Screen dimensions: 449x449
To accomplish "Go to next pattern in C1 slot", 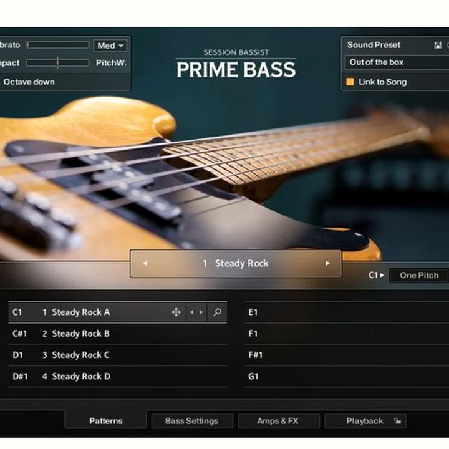I will point(201,312).
